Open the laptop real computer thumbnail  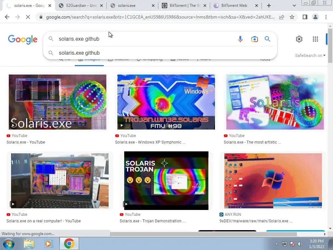point(60,181)
